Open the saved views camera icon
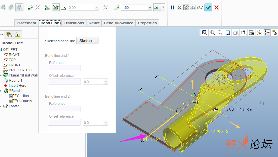The height and width of the screenshot is (157, 278). coord(251,33)
